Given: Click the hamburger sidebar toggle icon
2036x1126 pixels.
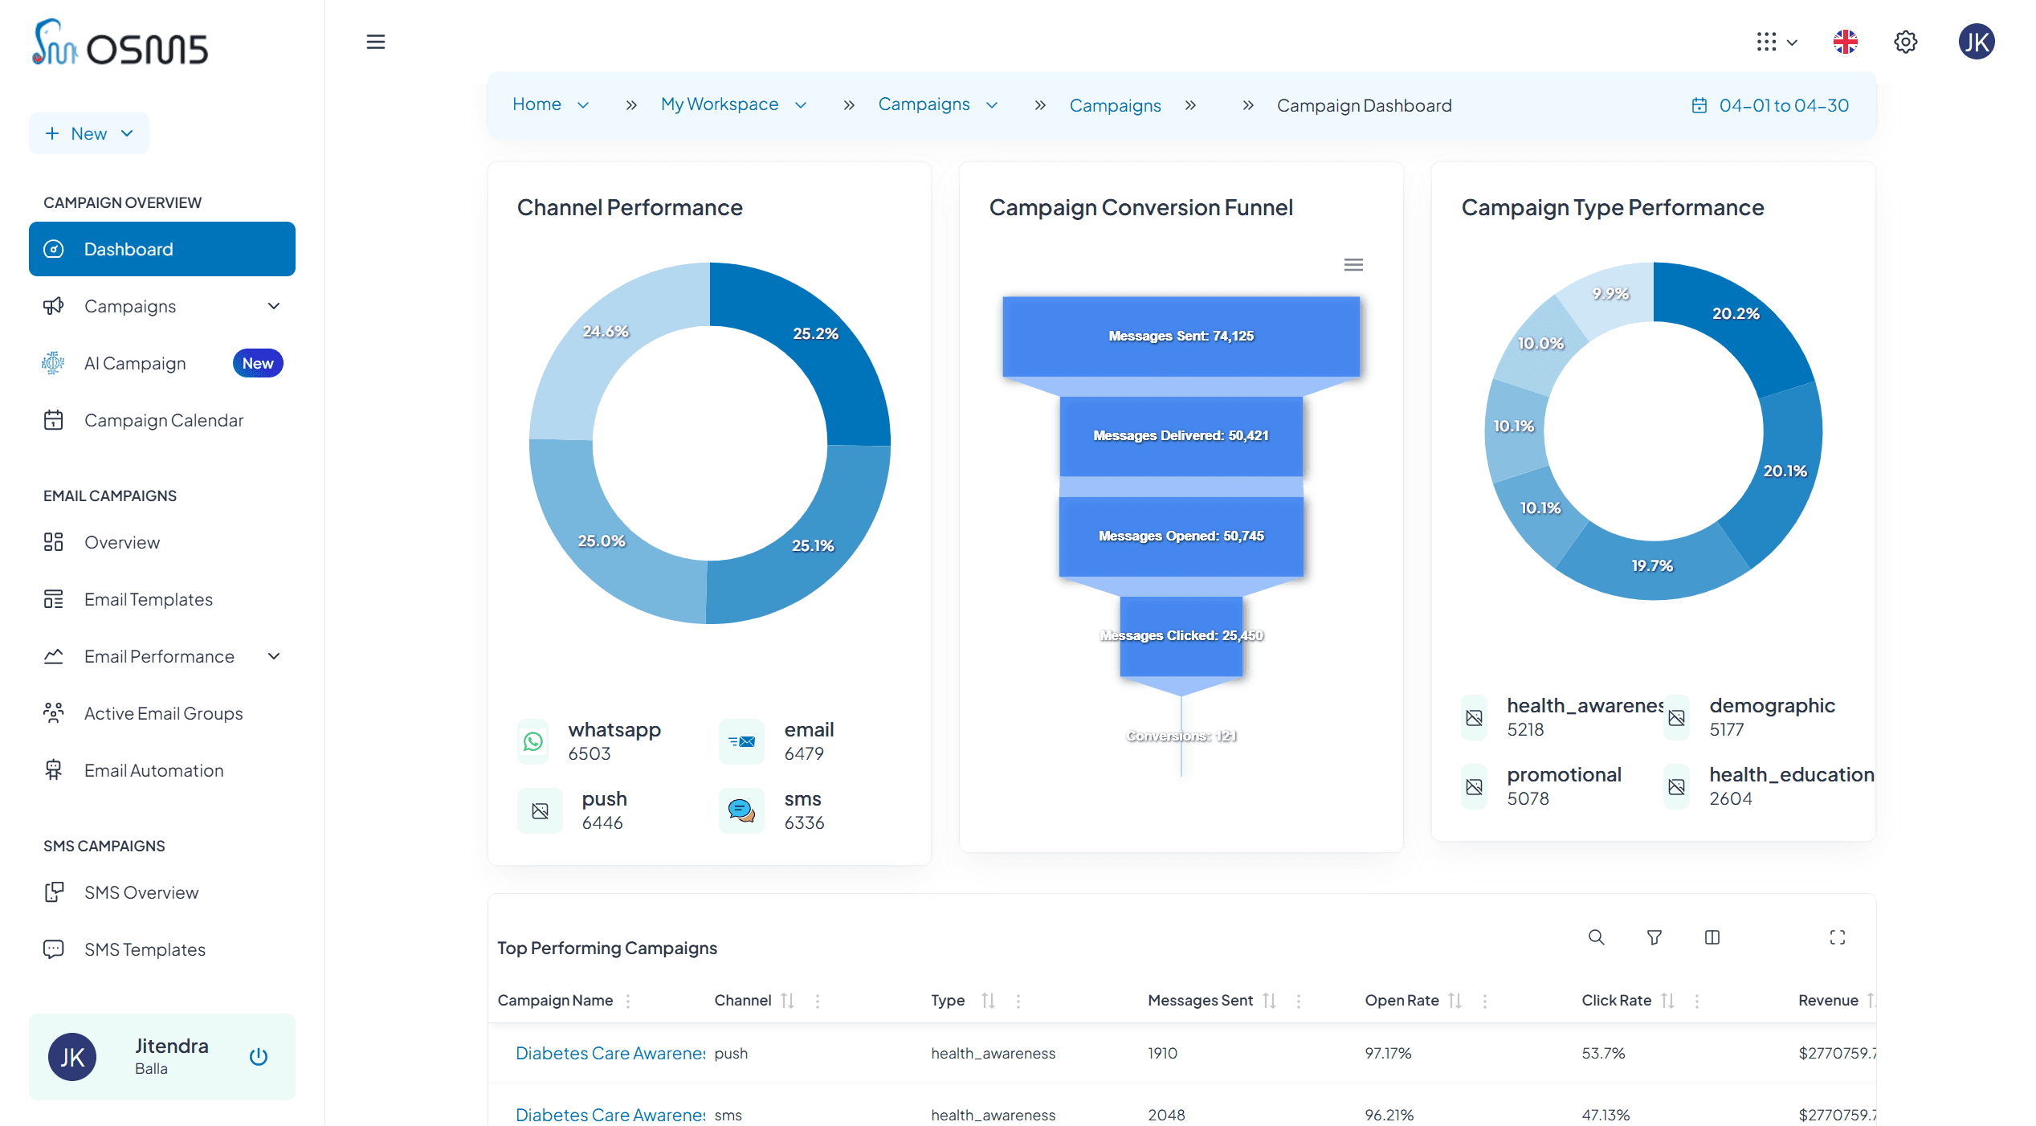Looking at the screenshot, I should (375, 42).
